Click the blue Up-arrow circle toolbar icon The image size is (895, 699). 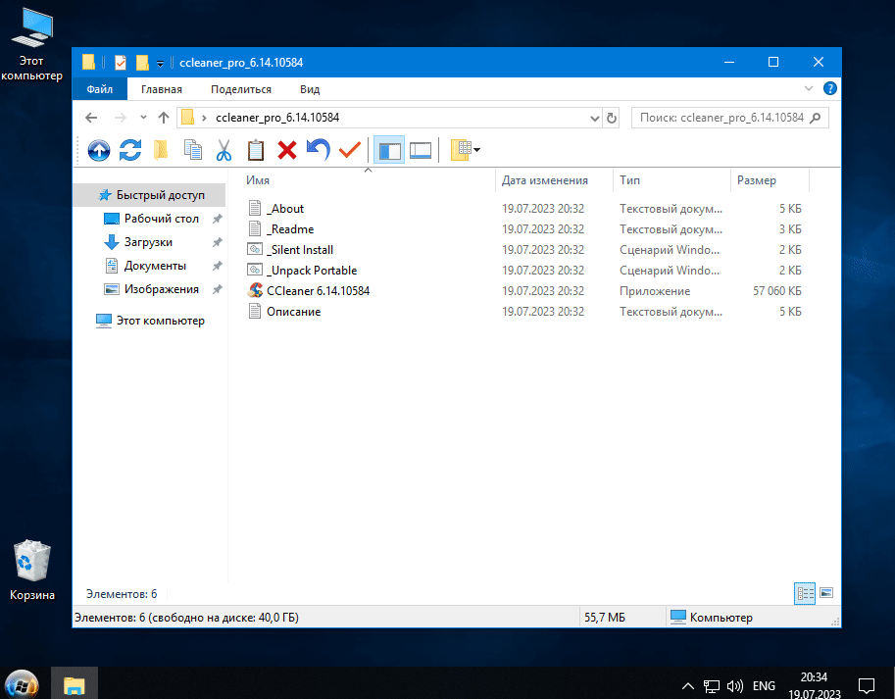[99, 151]
